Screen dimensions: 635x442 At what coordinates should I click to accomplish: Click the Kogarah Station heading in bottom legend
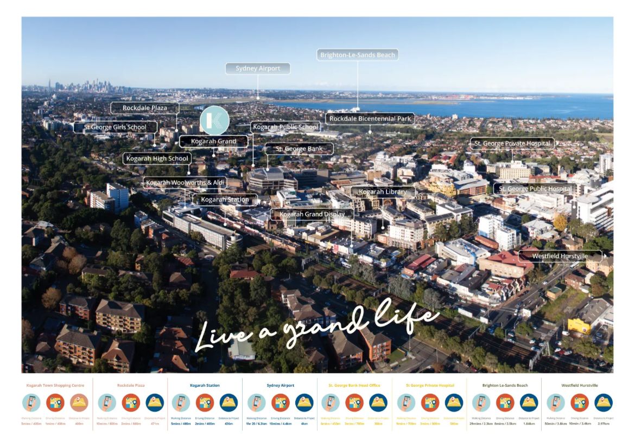[x=205, y=386]
